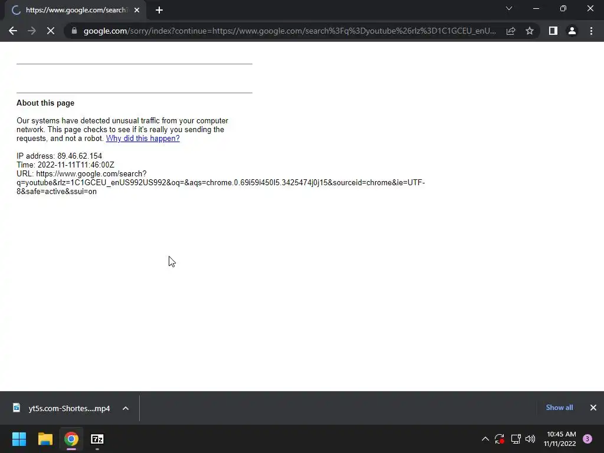Screen dimensions: 604x453
Task: Restore down the Chrome window
Action: click(x=563, y=8)
